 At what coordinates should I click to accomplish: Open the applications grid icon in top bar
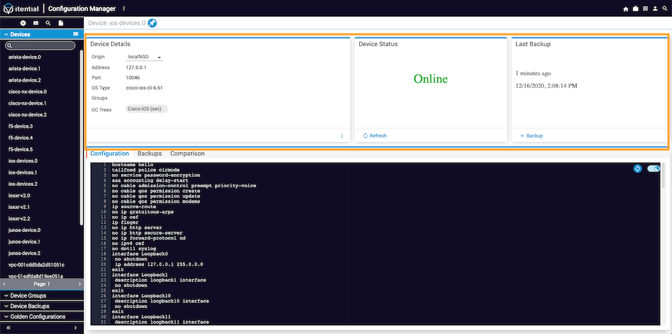pyautogui.click(x=645, y=8)
